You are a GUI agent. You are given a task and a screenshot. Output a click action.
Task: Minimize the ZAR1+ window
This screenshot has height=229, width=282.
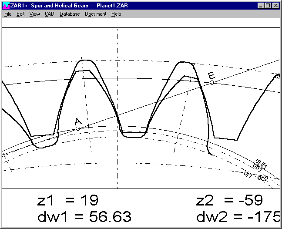tap(261, 6)
